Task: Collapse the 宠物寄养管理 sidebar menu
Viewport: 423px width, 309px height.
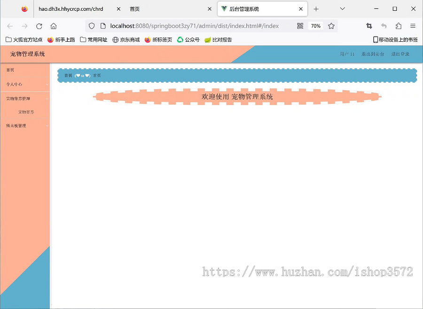Action: (25, 98)
